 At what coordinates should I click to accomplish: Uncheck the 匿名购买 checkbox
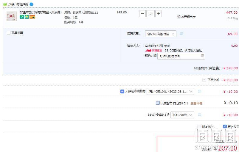pyautogui.click(x=225, y=126)
